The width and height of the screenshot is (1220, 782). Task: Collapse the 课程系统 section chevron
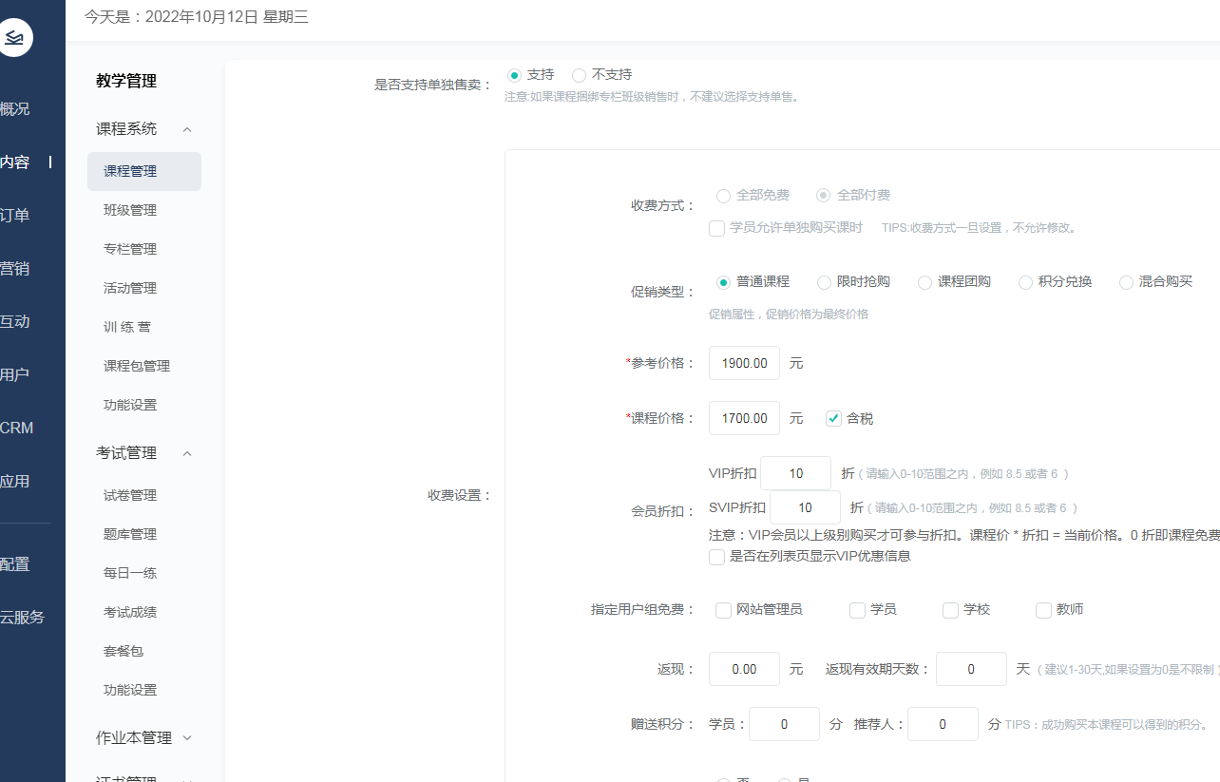(187, 129)
